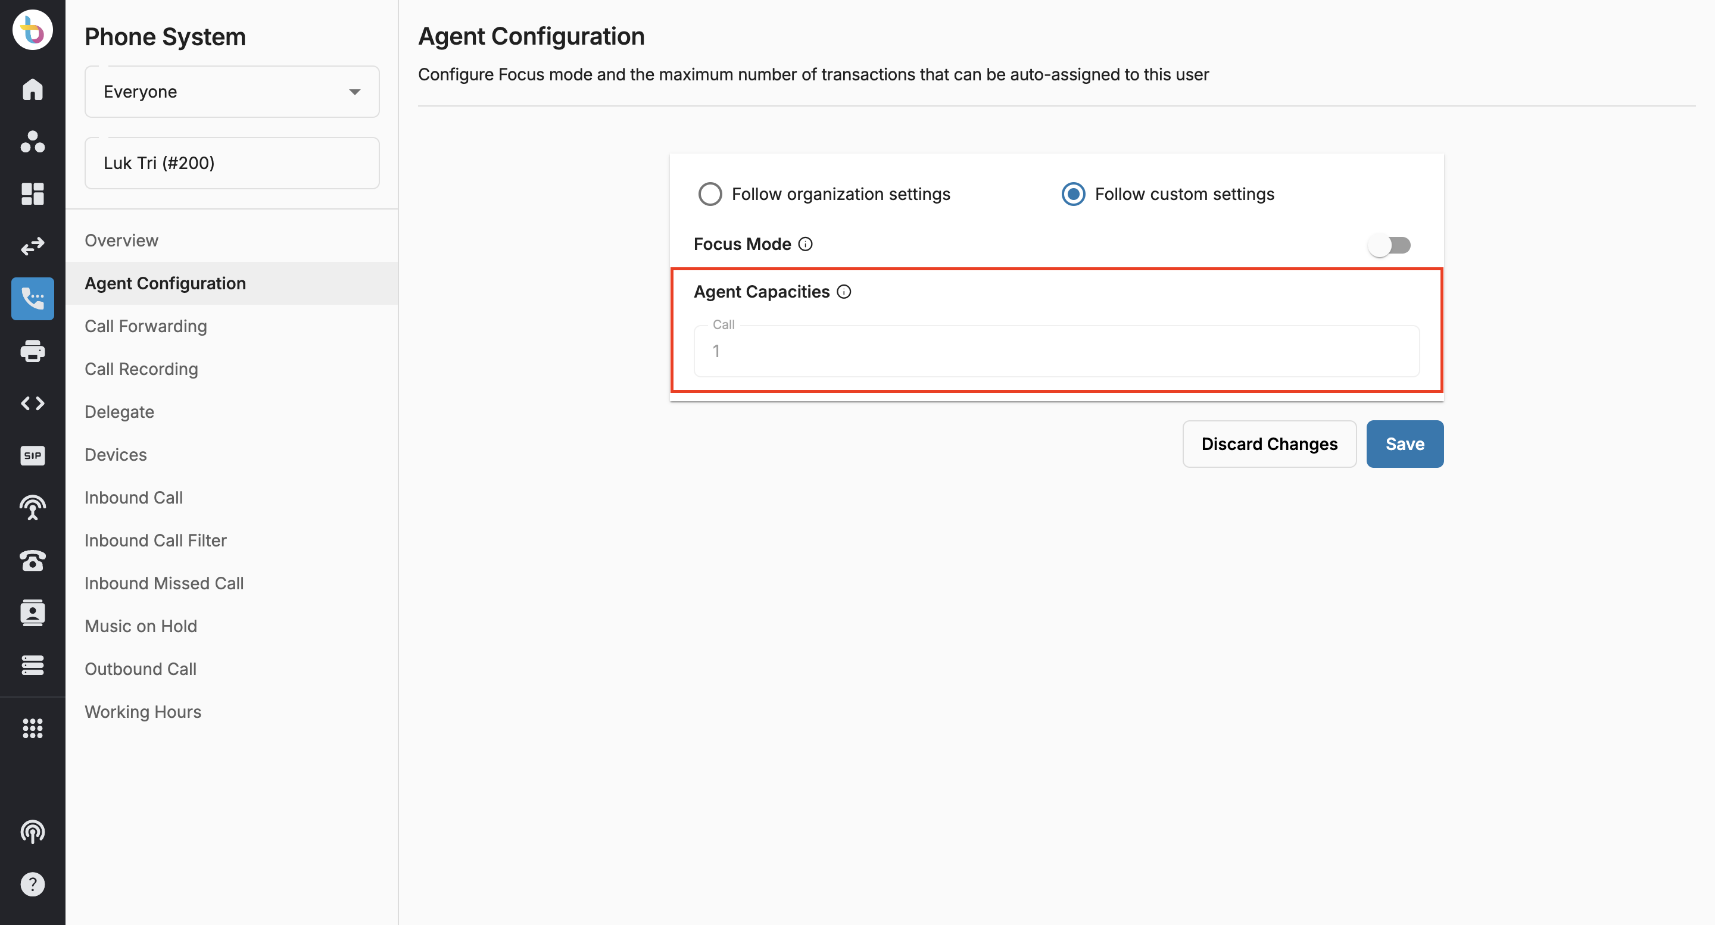The image size is (1715, 925).
Task: Open the Luk Tri (#200) user selector
Action: 232,163
